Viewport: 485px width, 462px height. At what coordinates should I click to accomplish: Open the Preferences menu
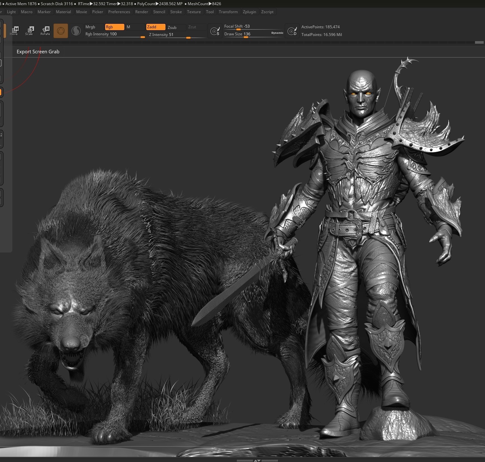click(x=119, y=12)
